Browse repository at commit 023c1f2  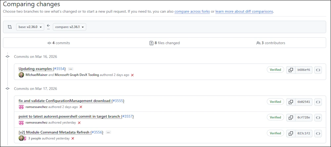(318, 133)
